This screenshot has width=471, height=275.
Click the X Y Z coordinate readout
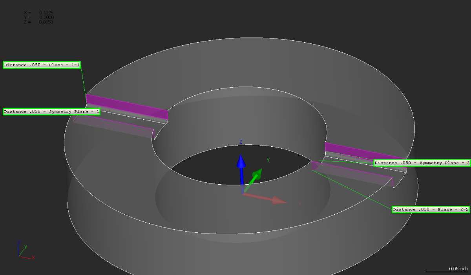click(38, 17)
